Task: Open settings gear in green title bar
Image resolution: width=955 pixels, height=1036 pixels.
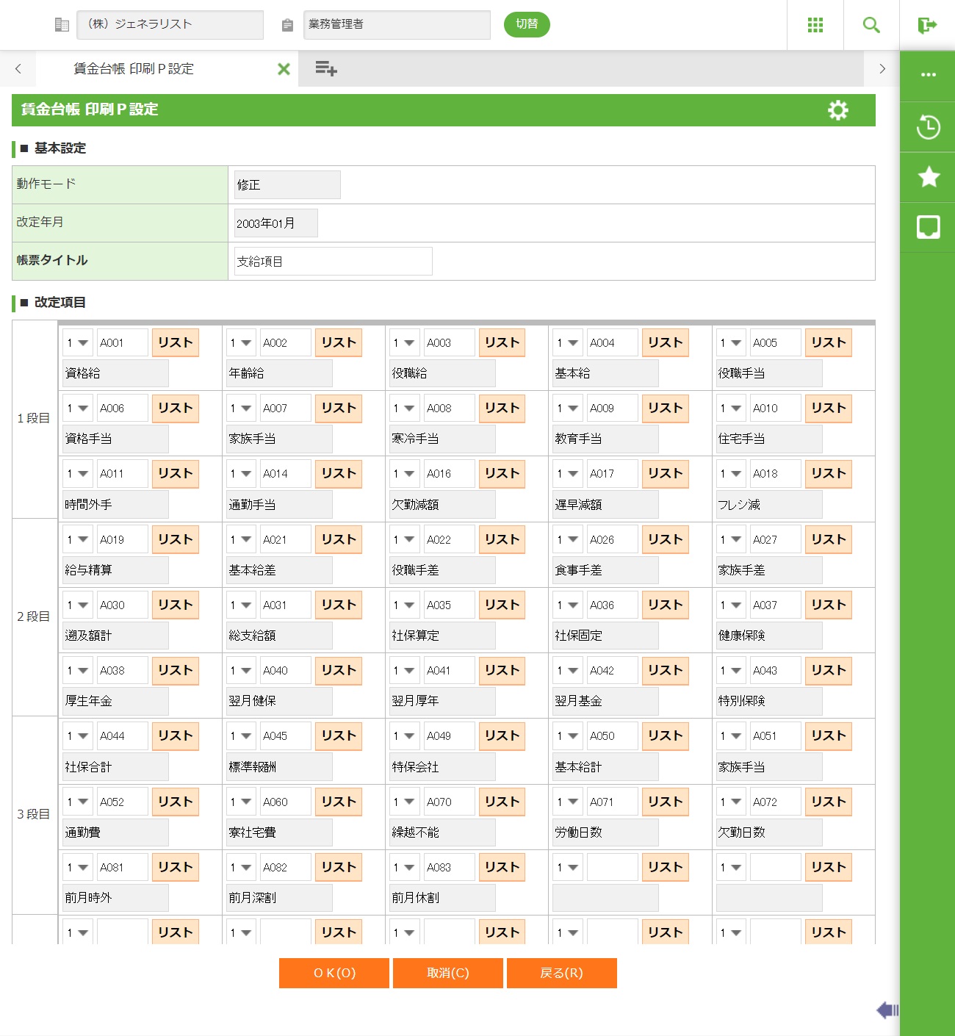Action: click(x=837, y=110)
